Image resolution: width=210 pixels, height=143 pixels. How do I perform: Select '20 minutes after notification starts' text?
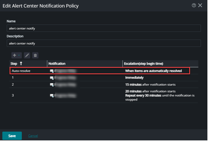pos(150,91)
